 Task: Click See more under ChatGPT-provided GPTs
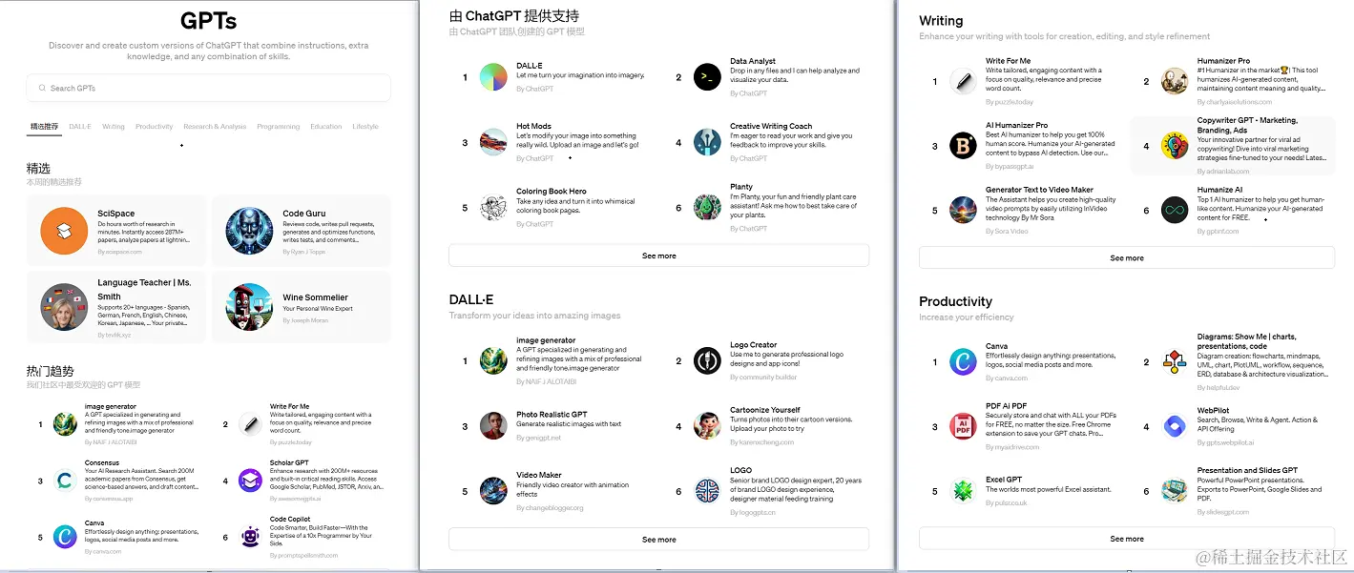tap(658, 256)
